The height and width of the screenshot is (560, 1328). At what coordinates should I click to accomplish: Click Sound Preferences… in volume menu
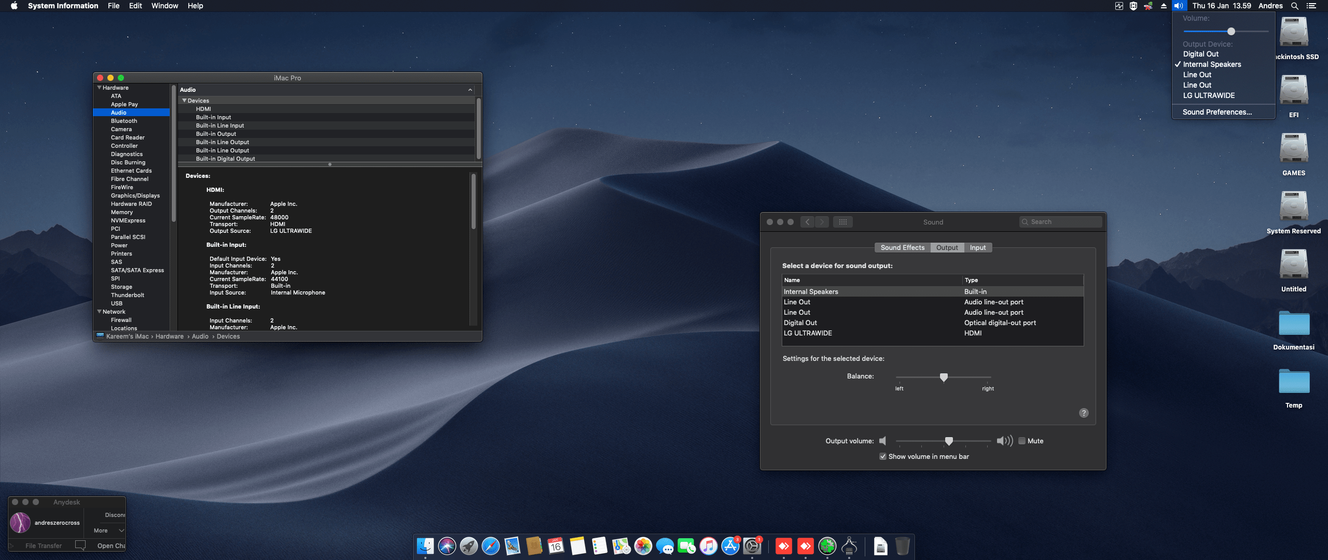click(x=1217, y=112)
